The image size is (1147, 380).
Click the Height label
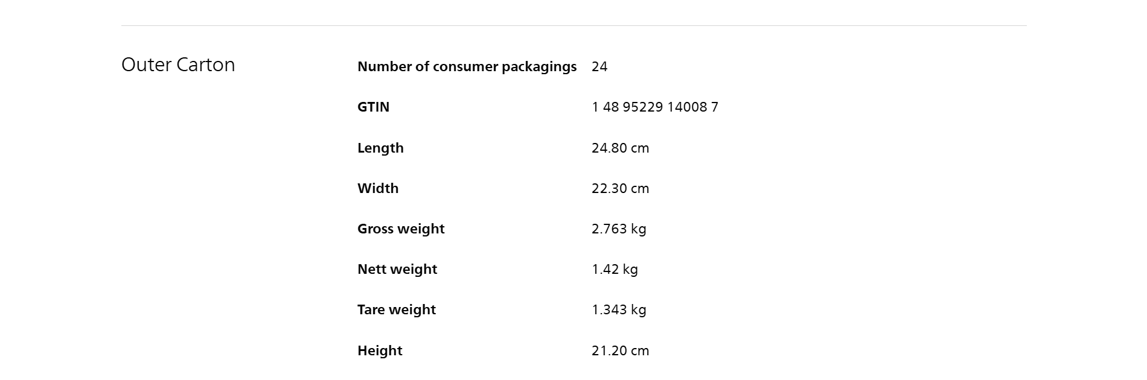(x=380, y=350)
